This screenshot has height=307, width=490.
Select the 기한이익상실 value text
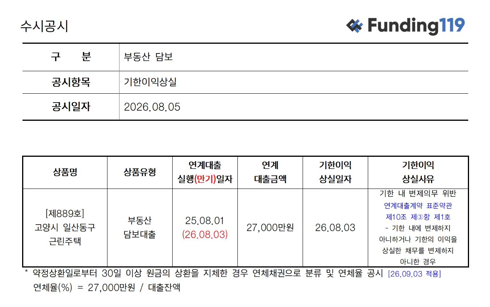pyautogui.click(x=150, y=82)
